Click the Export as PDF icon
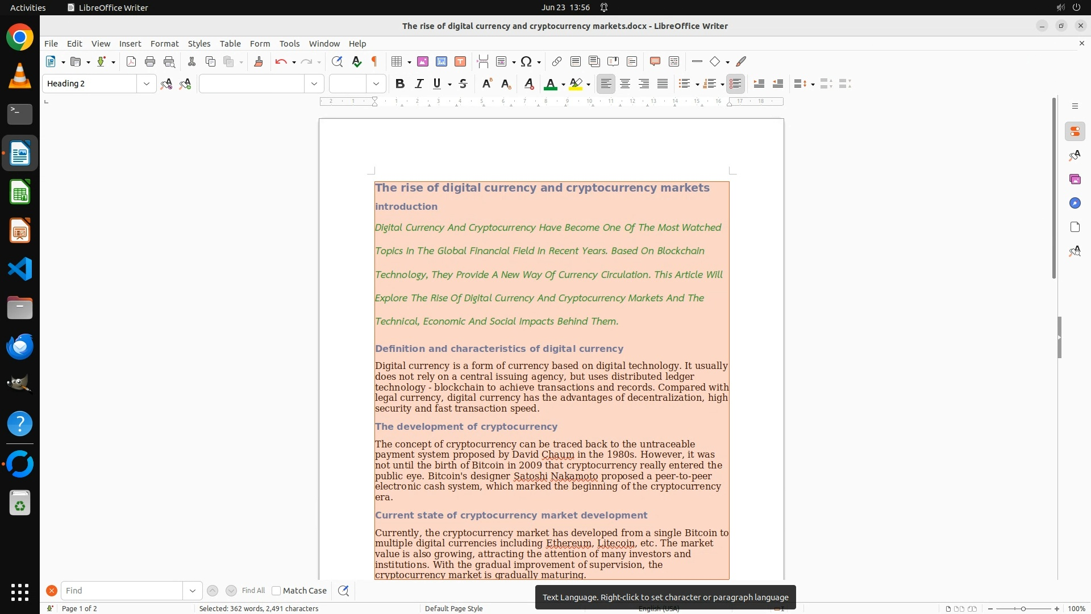1091x614 pixels. click(x=131, y=61)
